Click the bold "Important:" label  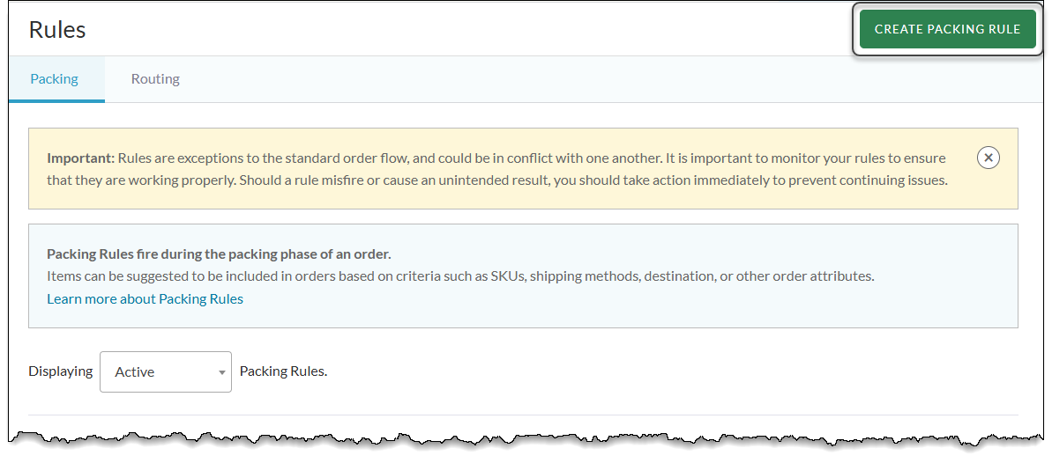click(x=81, y=158)
